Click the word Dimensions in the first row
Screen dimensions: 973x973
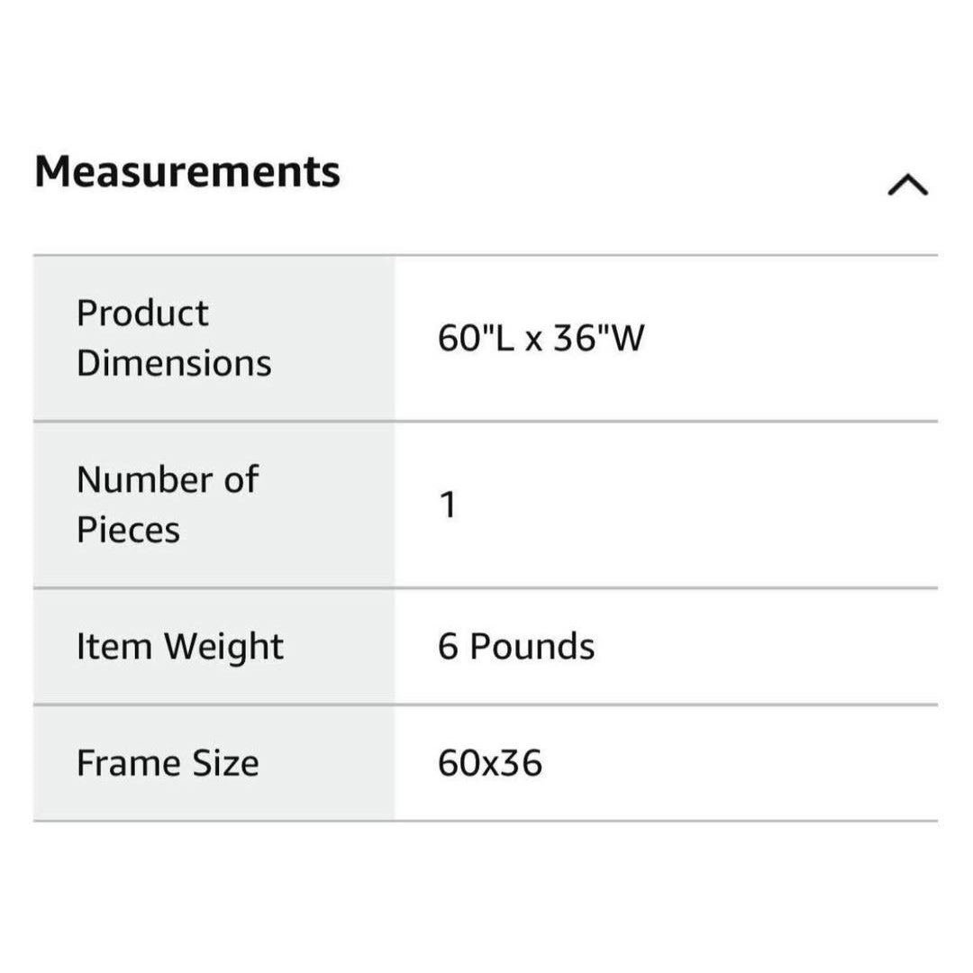click(175, 363)
